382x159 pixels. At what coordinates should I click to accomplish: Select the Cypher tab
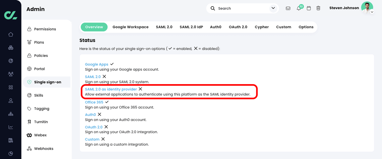[x=262, y=27]
